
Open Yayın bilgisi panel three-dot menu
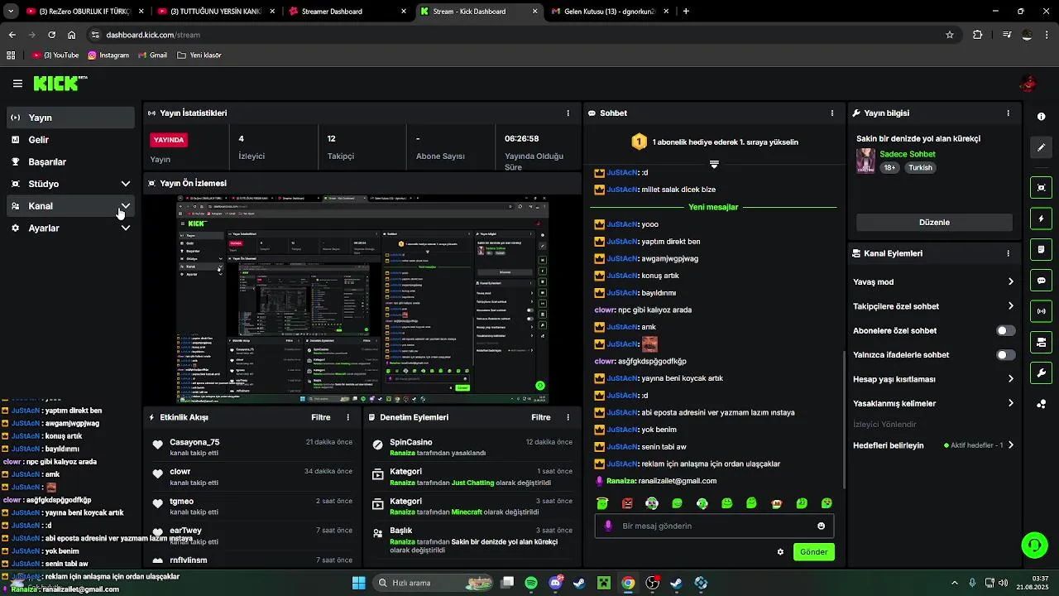1008,113
